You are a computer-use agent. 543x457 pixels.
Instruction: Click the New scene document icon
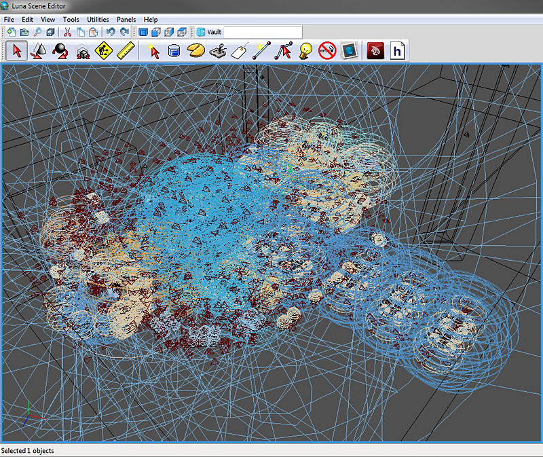(12, 32)
